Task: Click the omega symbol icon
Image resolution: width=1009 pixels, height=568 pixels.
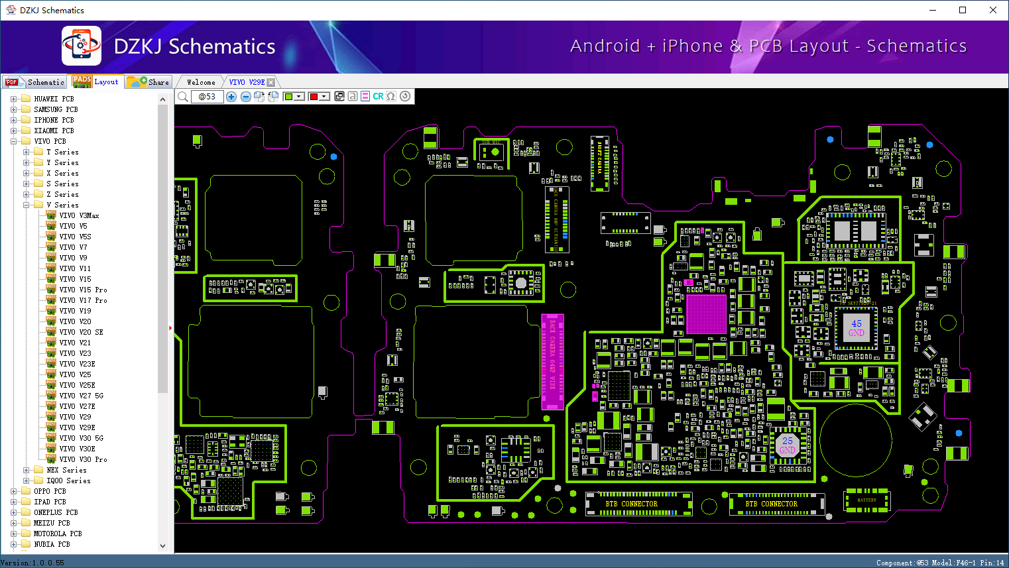Action: (x=391, y=96)
